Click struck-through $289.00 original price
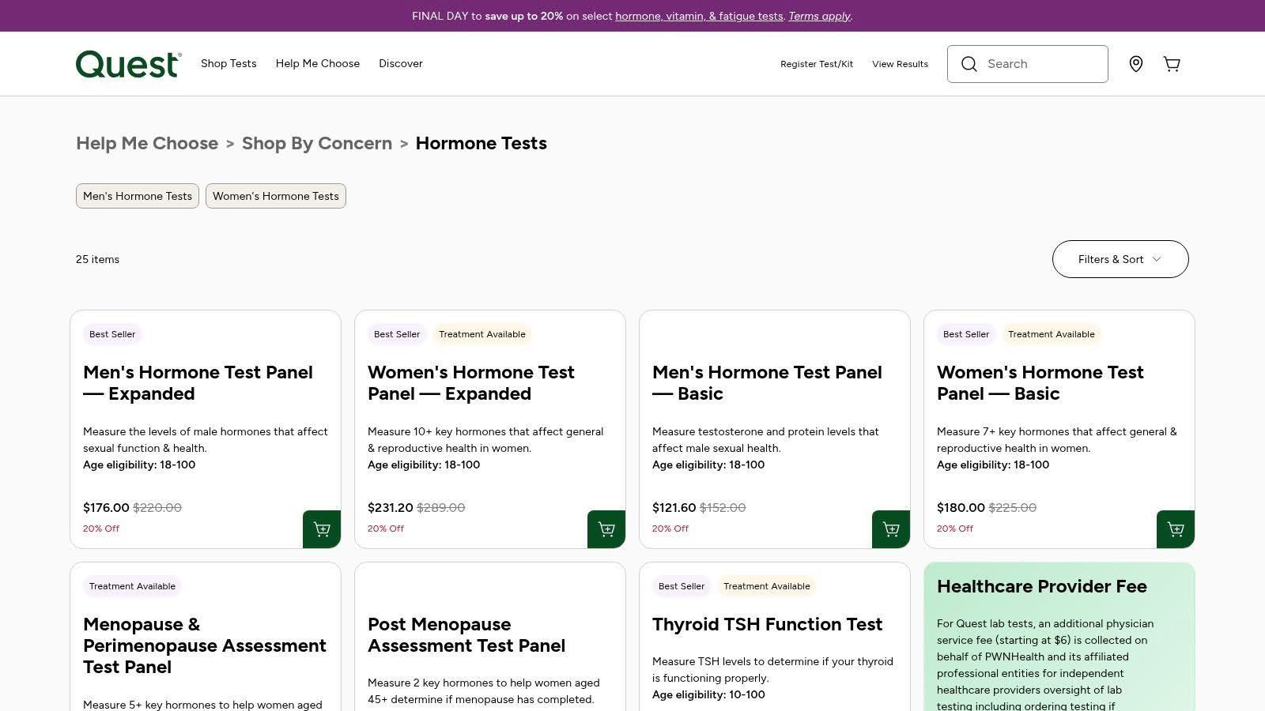1265x711 pixels. tap(441, 508)
